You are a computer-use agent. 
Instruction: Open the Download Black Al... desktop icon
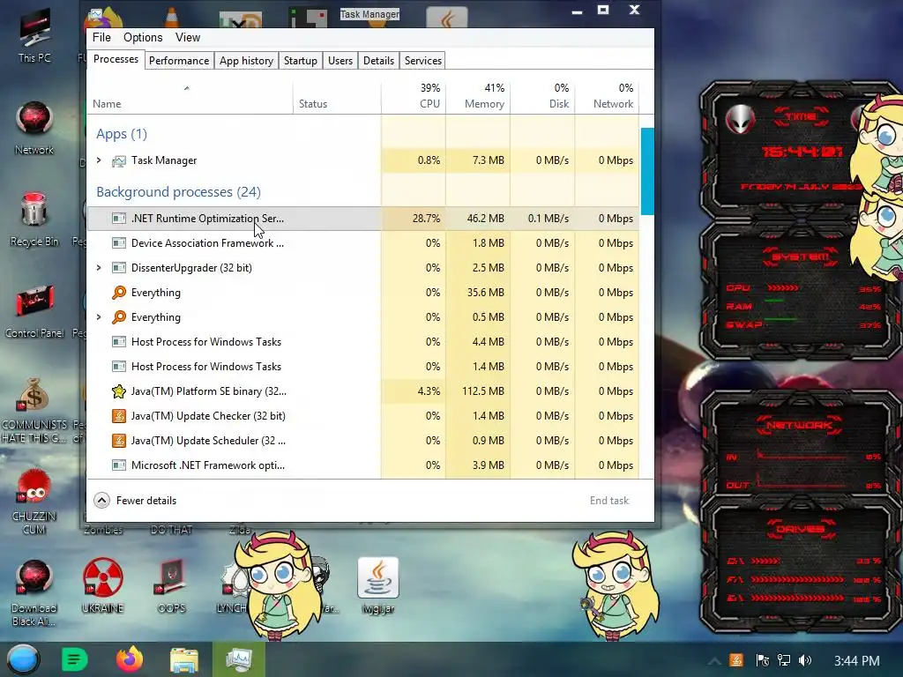[34, 593]
